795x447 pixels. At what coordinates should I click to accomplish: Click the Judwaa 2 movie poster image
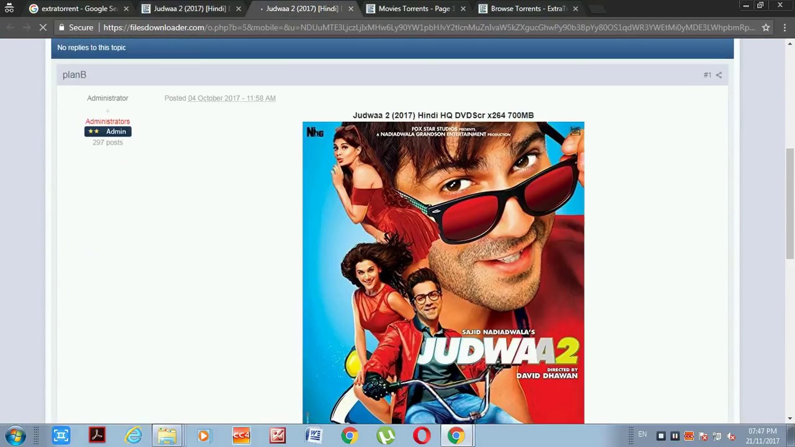(443, 273)
